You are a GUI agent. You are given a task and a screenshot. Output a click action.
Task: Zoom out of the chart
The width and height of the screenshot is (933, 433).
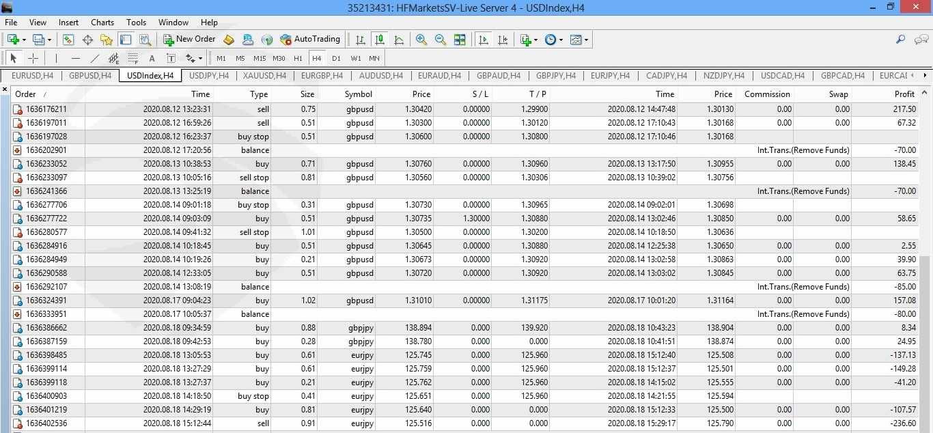pyautogui.click(x=441, y=40)
